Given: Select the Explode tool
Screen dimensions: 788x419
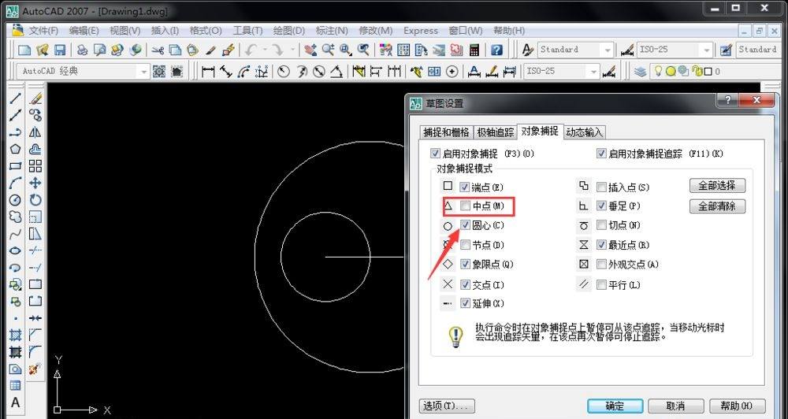Looking at the screenshot, I should 35,369.
